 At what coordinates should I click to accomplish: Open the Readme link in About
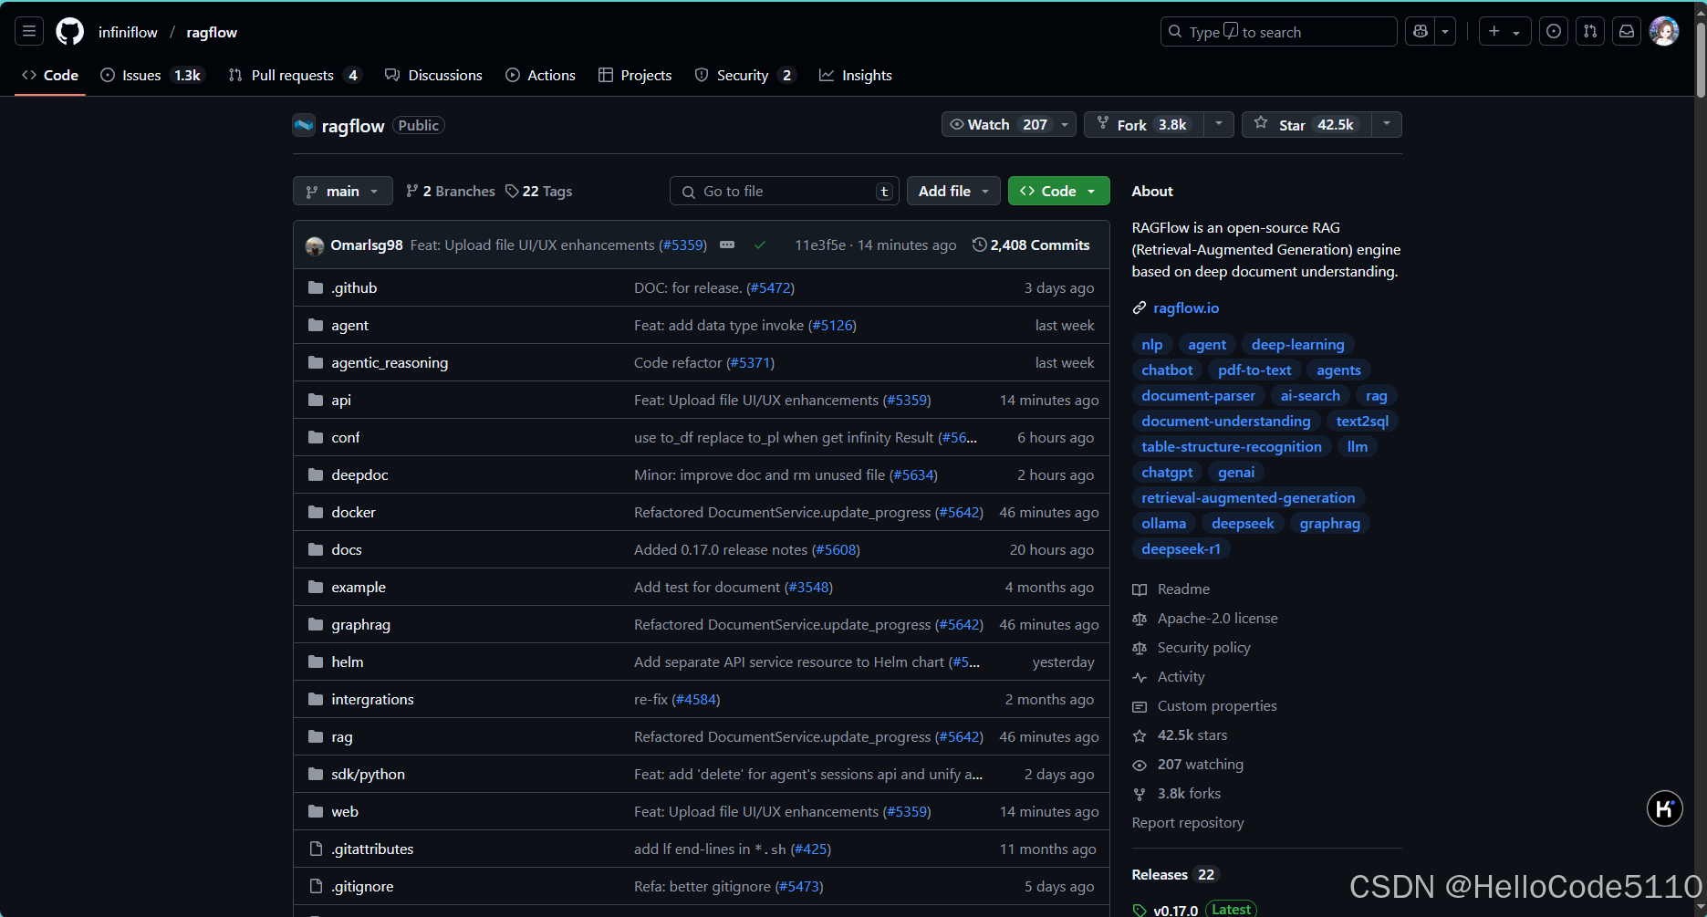1183,589
